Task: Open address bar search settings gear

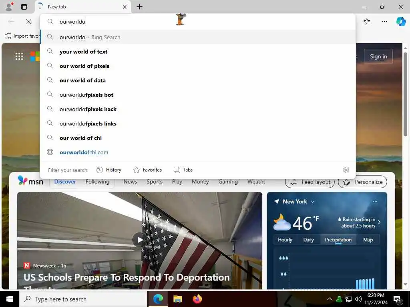Action: [x=346, y=170]
